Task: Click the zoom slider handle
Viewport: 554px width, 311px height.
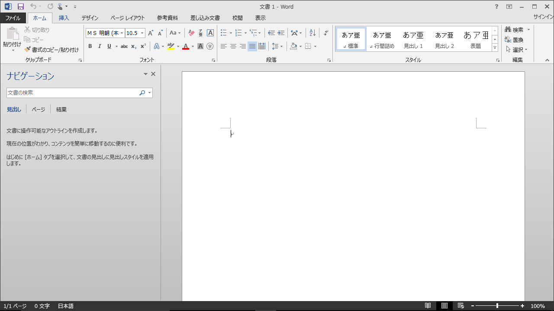Action: 497,306
